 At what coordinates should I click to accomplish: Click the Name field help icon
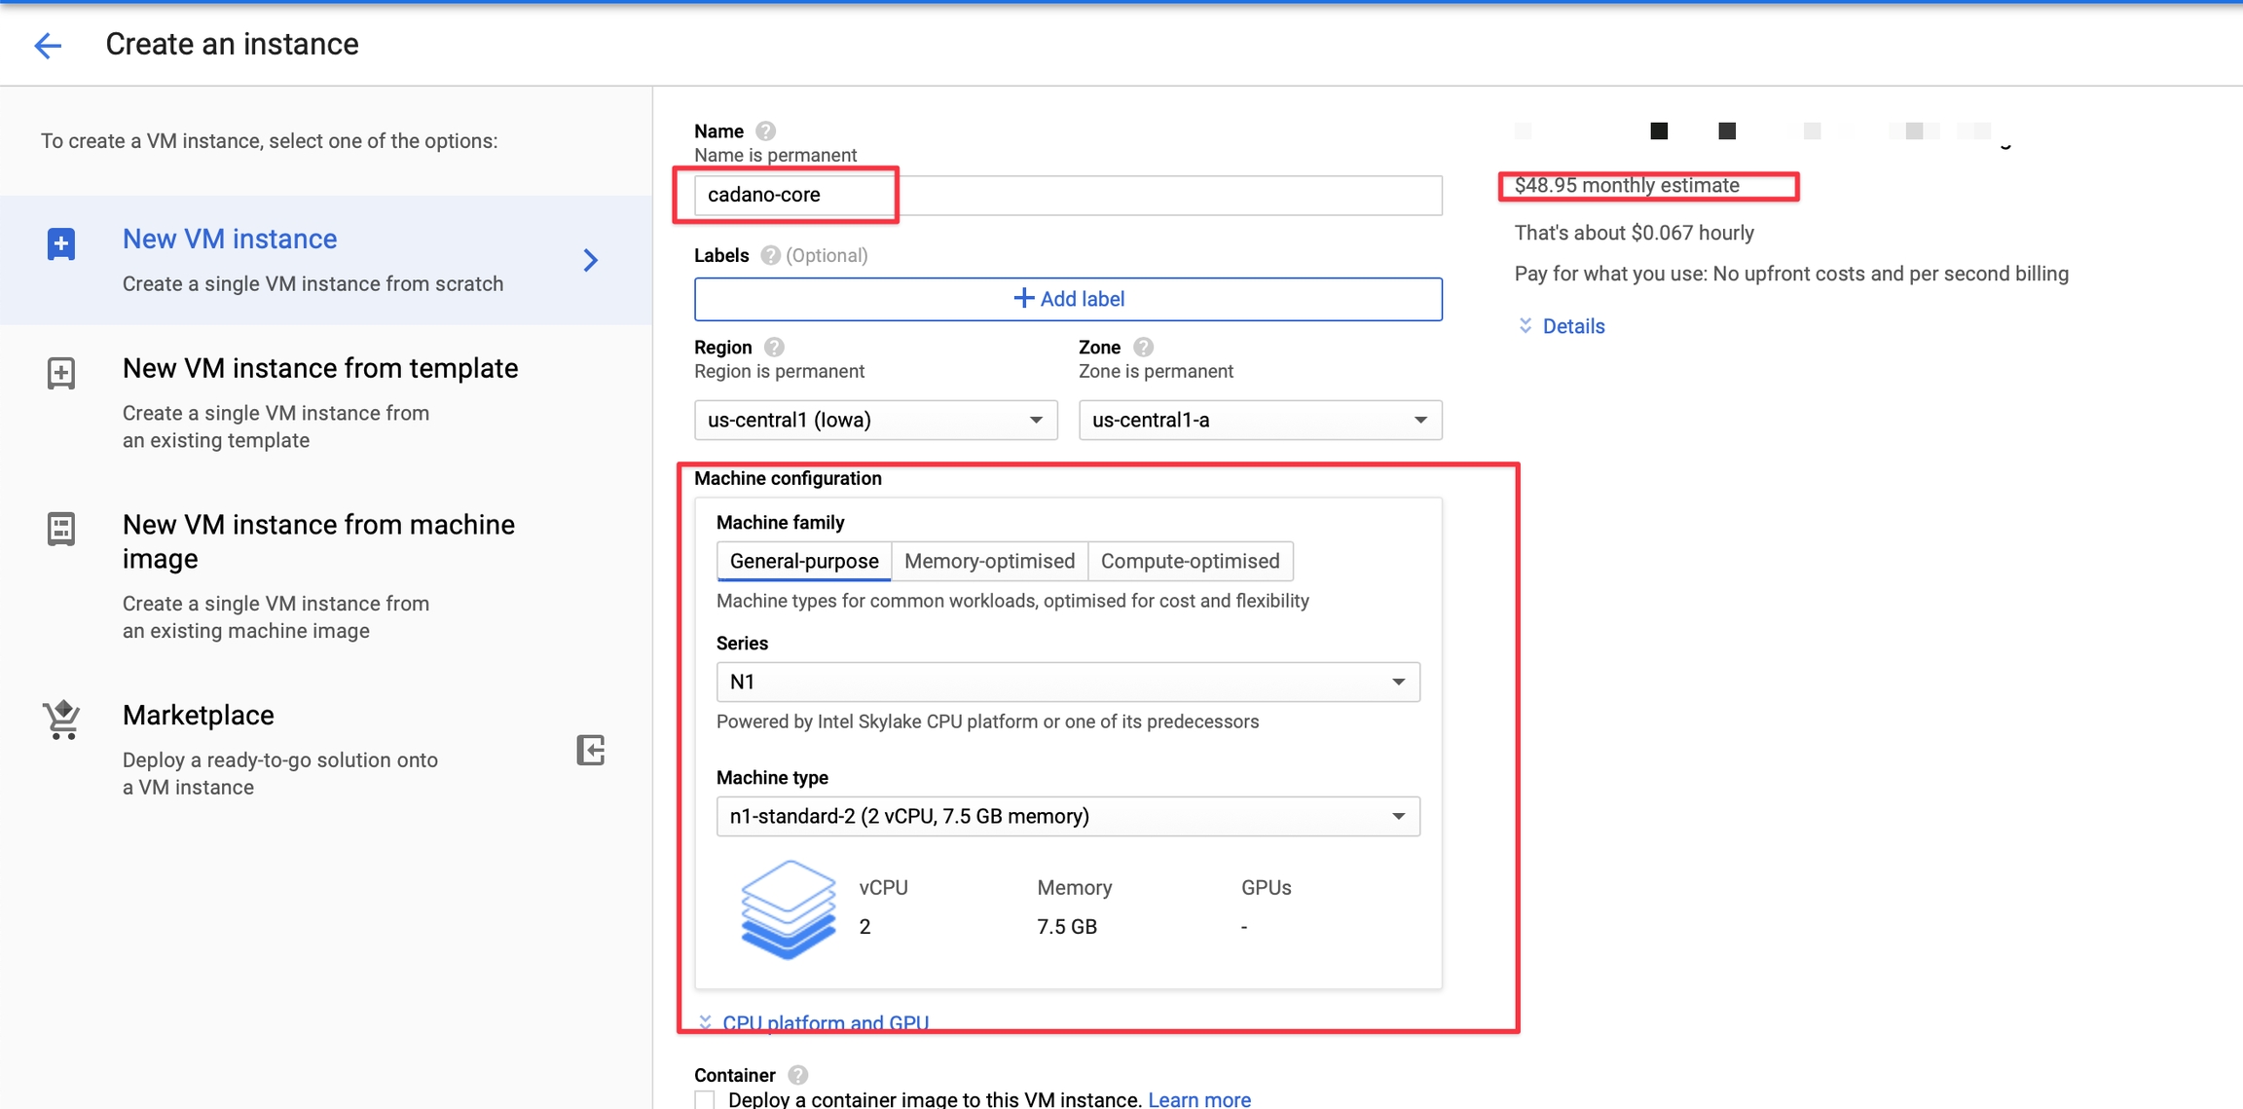click(x=766, y=130)
